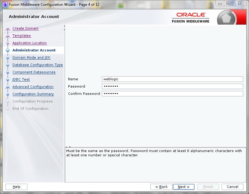Click the Administrator Account current-step marker
This screenshot has width=249, height=194.
[8, 50]
